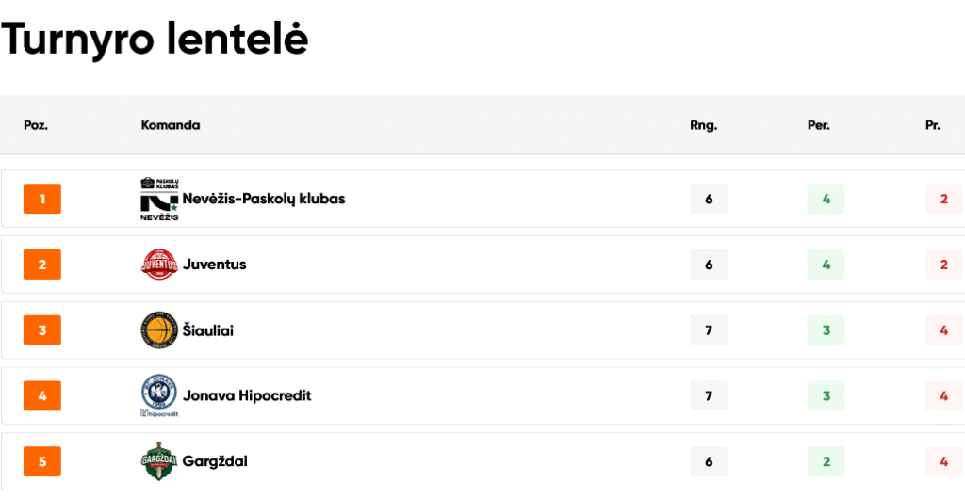The width and height of the screenshot is (965, 498).
Task: Click the Nevėžis-Paskolų klubas team logo
Action: tap(159, 199)
